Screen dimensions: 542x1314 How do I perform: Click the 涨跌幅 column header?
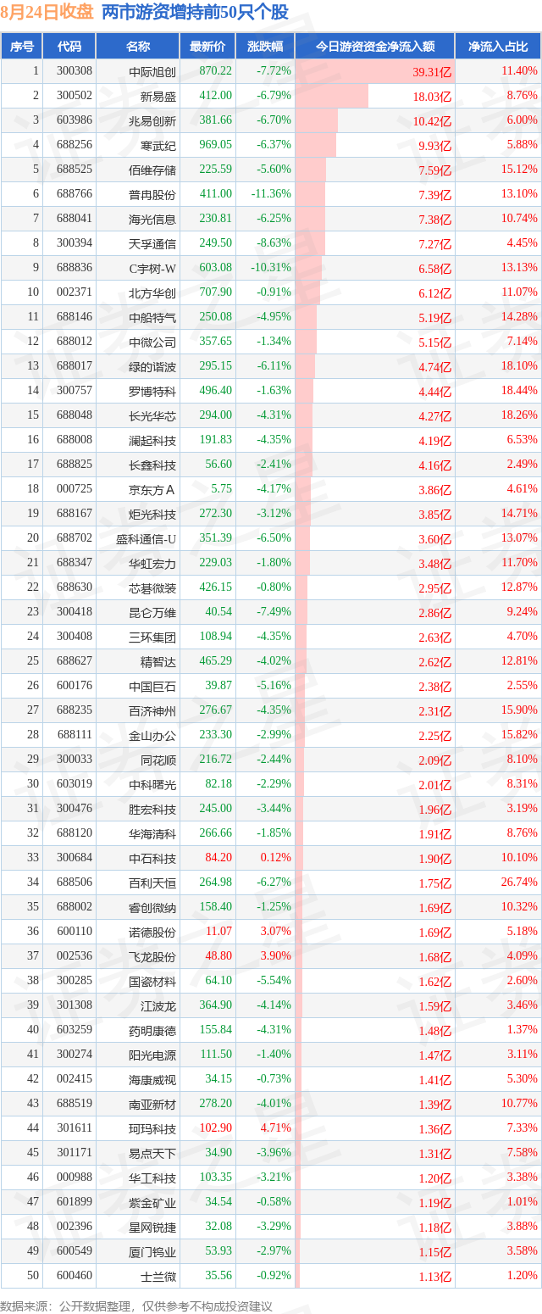pyautogui.click(x=265, y=47)
